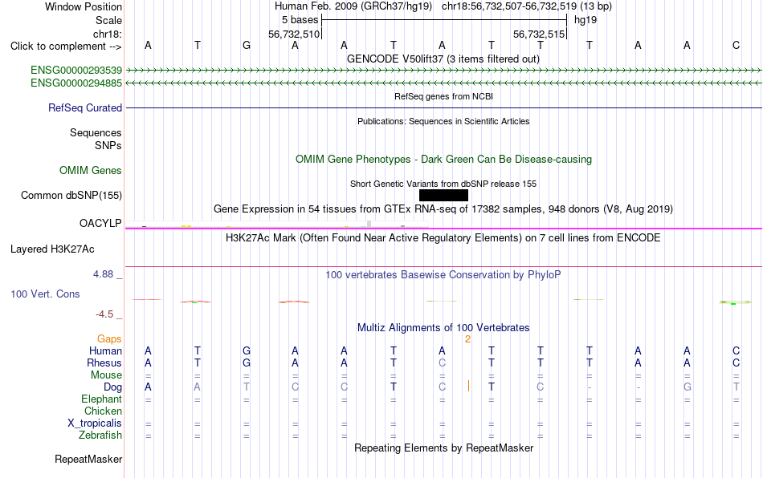The height and width of the screenshot is (478, 763).
Task: Open the OACYLP GTEx expression label
Action: [100, 223]
